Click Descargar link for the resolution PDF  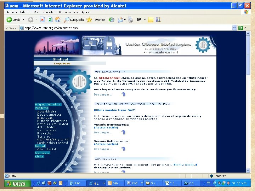(x=103, y=94)
